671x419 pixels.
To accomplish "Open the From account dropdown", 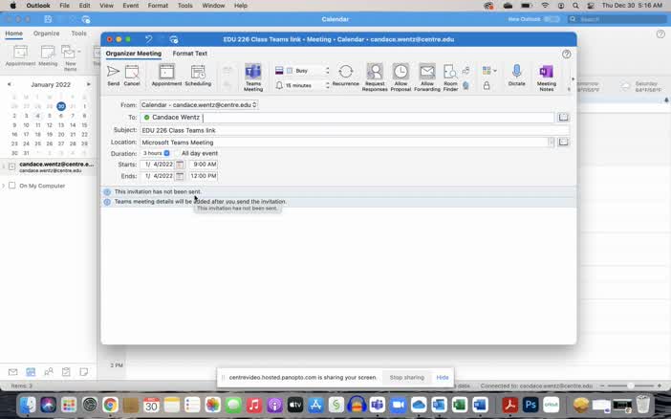I will 199,105.
